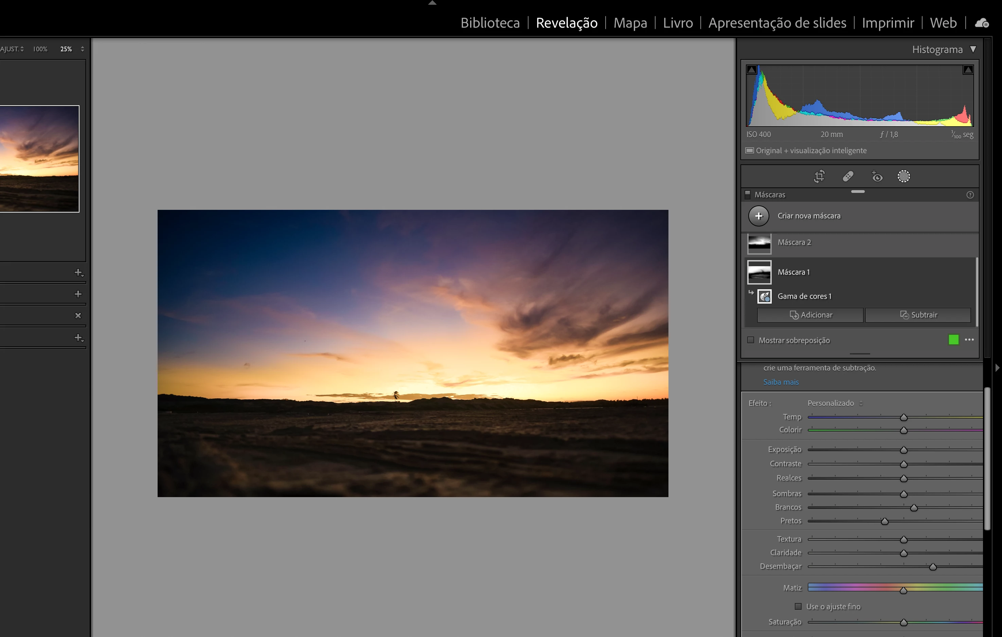
Task: Switch to the Biblioteca module
Action: tap(490, 23)
